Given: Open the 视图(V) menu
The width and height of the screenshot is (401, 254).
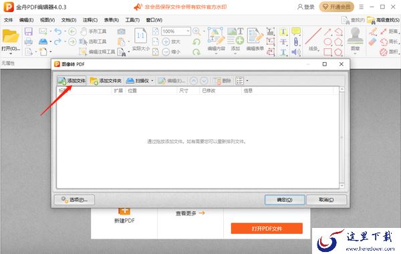Looking at the screenshot, I should pyautogui.click(x=47, y=20).
